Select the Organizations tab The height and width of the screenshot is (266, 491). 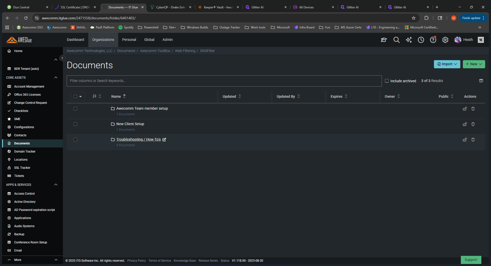pyautogui.click(x=103, y=40)
